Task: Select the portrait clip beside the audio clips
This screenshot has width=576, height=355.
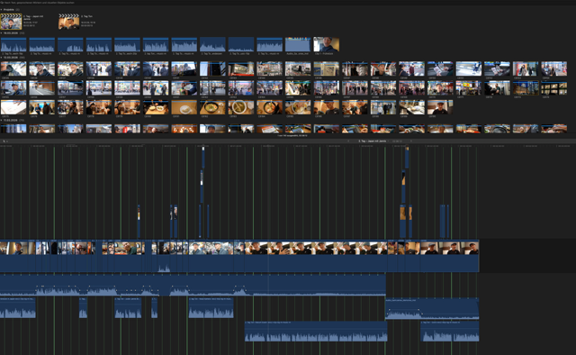Action: point(326,44)
